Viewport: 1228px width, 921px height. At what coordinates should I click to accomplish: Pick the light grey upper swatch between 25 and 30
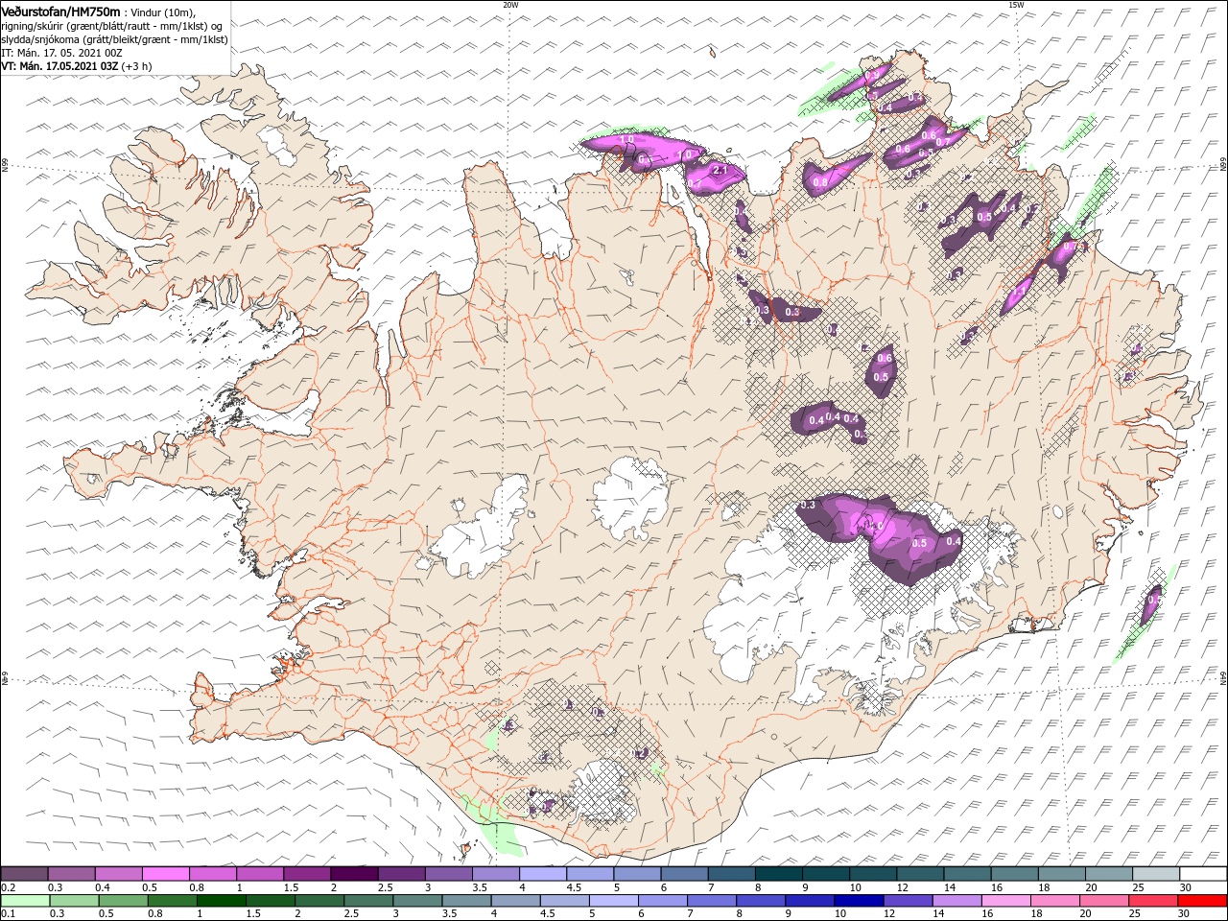coord(1155,874)
